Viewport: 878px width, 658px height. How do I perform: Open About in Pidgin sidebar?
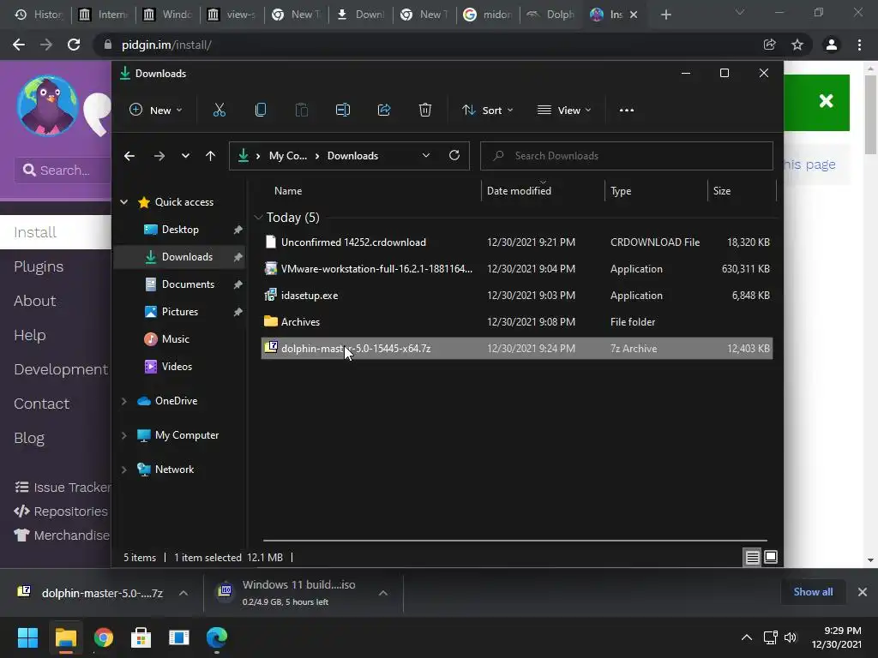34,301
